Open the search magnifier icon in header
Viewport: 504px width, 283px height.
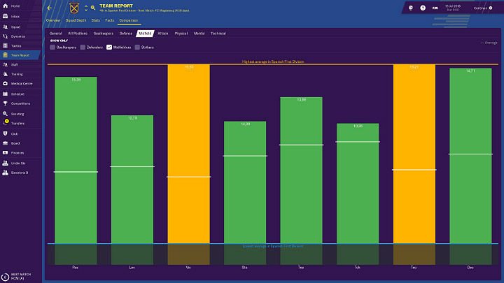tap(93, 8)
